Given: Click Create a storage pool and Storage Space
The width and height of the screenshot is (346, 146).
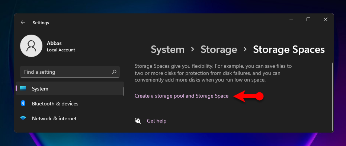Looking at the screenshot, I should pos(182,96).
